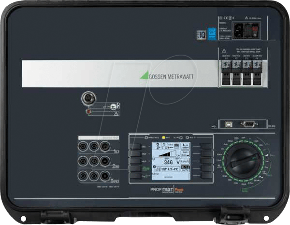Push right softkey aligned with Limits field
Screen dimensions: 290x225
(x=206, y=161)
